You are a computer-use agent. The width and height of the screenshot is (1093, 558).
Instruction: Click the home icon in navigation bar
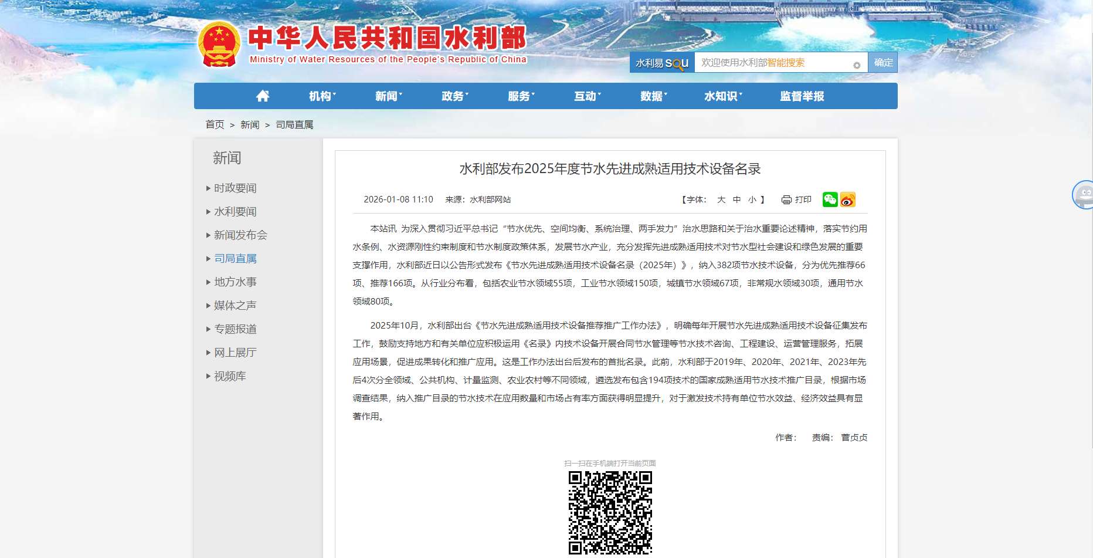coord(263,96)
